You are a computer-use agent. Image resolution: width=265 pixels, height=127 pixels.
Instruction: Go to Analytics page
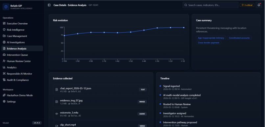tap(22, 67)
